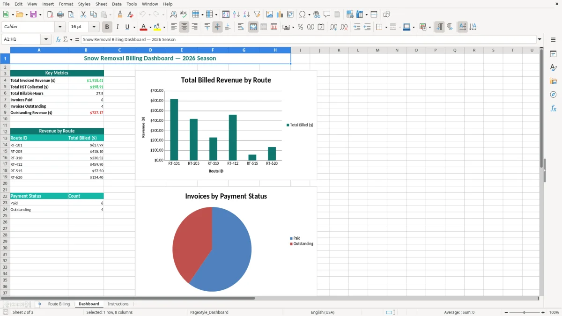The width and height of the screenshot is (562, 316).
Task: Toggle the AutoFilter funnel icon
Action: [x=257, y=15]
